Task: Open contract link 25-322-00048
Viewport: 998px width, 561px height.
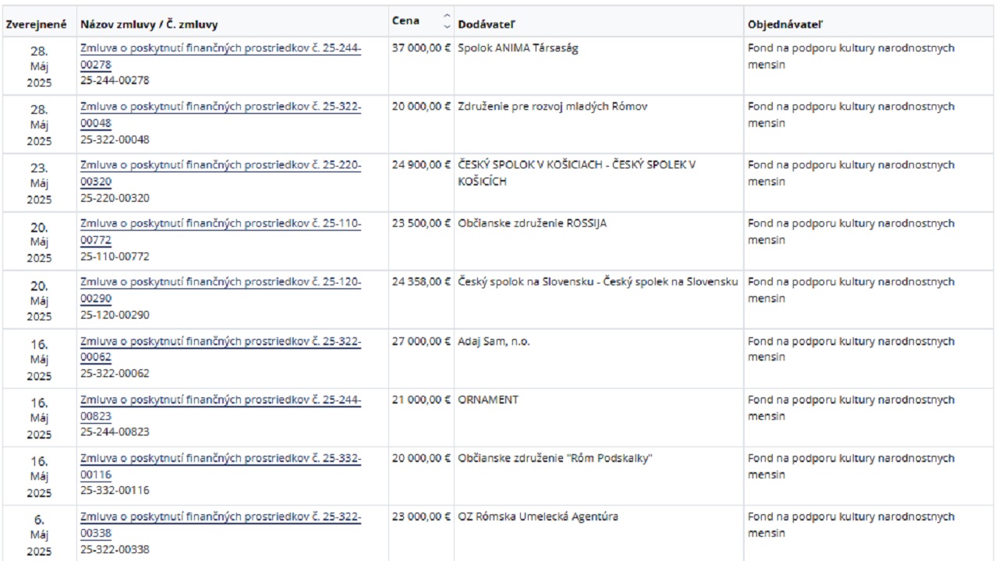Action: point(221,115)
